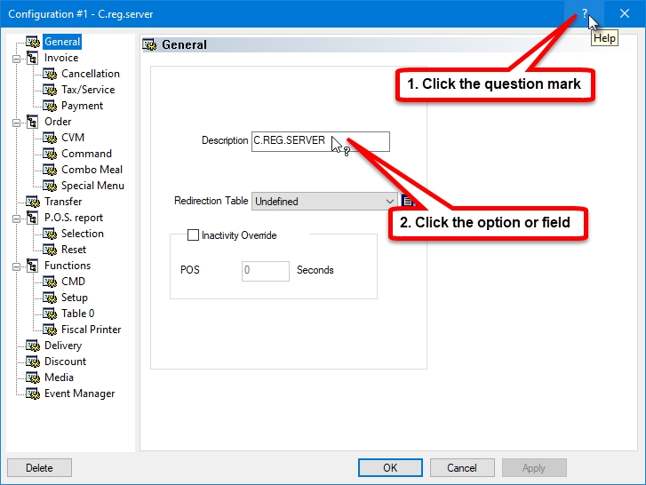Collapse the Invoice tree branch
The height and width of the screenshot is (485, 646).
[16, 58]
